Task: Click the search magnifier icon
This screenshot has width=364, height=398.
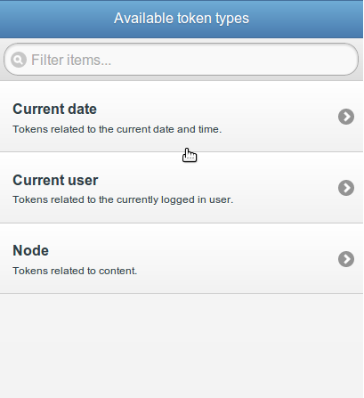Action: click(x=19, y=60)
